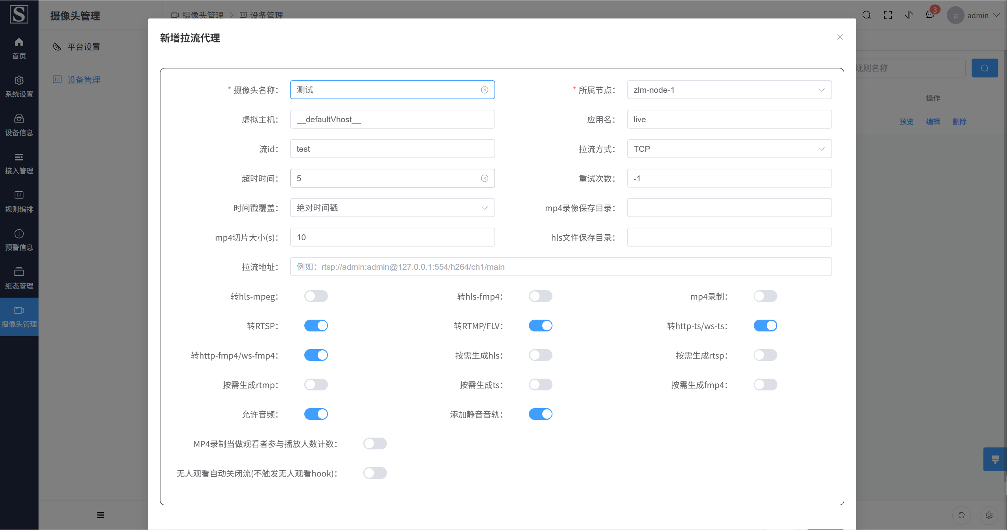Click the 预览 link in table row

(x=906, y=122)
